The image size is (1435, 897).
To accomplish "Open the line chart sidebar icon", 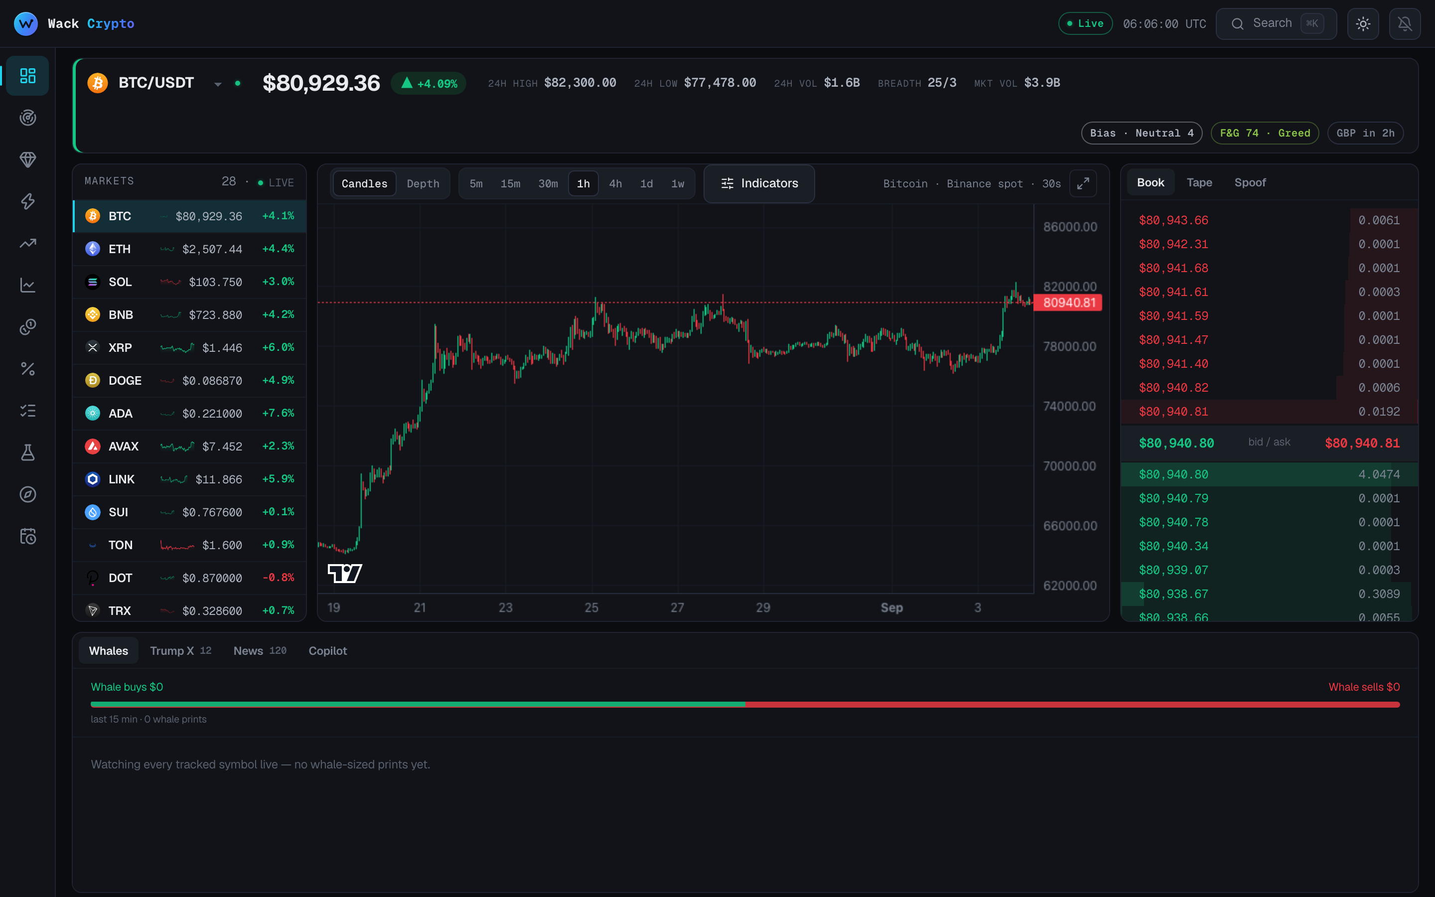I will click(28, 286).
